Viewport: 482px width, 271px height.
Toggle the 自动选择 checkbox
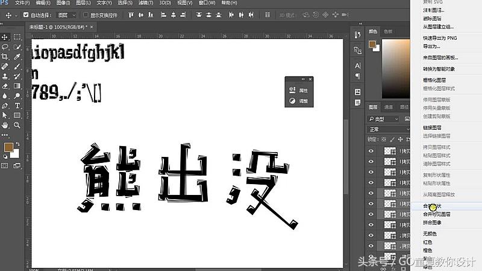26,14
